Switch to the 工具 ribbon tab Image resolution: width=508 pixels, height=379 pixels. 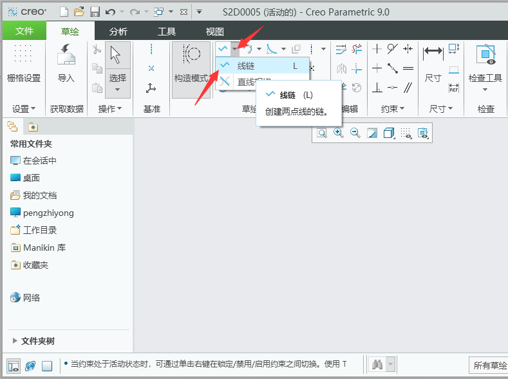(167, 32)
